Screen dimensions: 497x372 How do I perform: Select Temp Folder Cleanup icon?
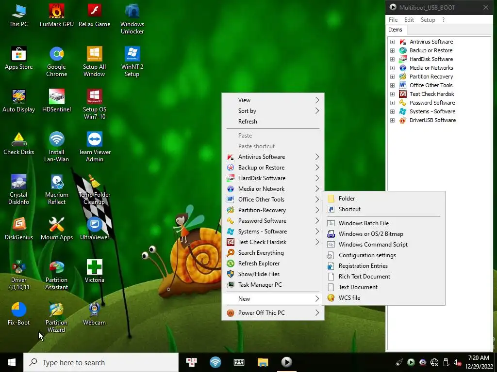95,189
